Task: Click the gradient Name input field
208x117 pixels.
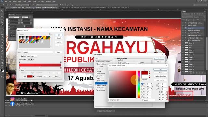Action: pyautogui.click(x=38, y=52)
